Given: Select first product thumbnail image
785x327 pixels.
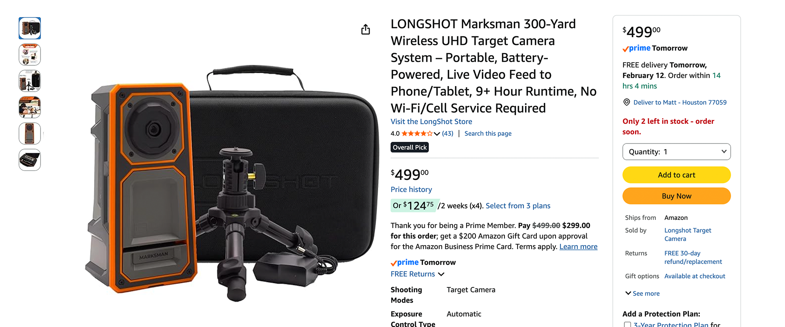Looking at the screenshot, I should tap(30, 28).
